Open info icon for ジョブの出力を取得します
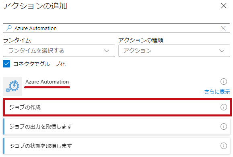This screenshot has width=233, height=157. [x=223, y=126]
